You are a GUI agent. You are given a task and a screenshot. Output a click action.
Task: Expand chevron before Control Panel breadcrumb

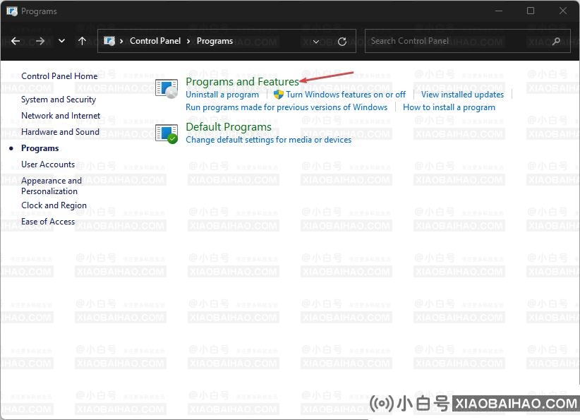tap(121, 41)
